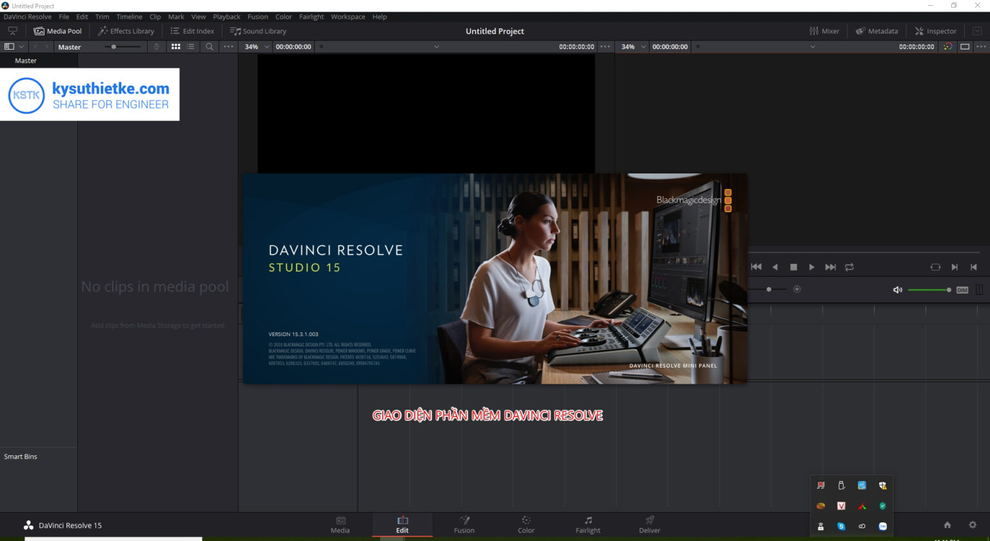The width and height of the screenshot is (990, 541).
Task: Open the dropdown next to bin list icon
Action: [x=21, y=46]
